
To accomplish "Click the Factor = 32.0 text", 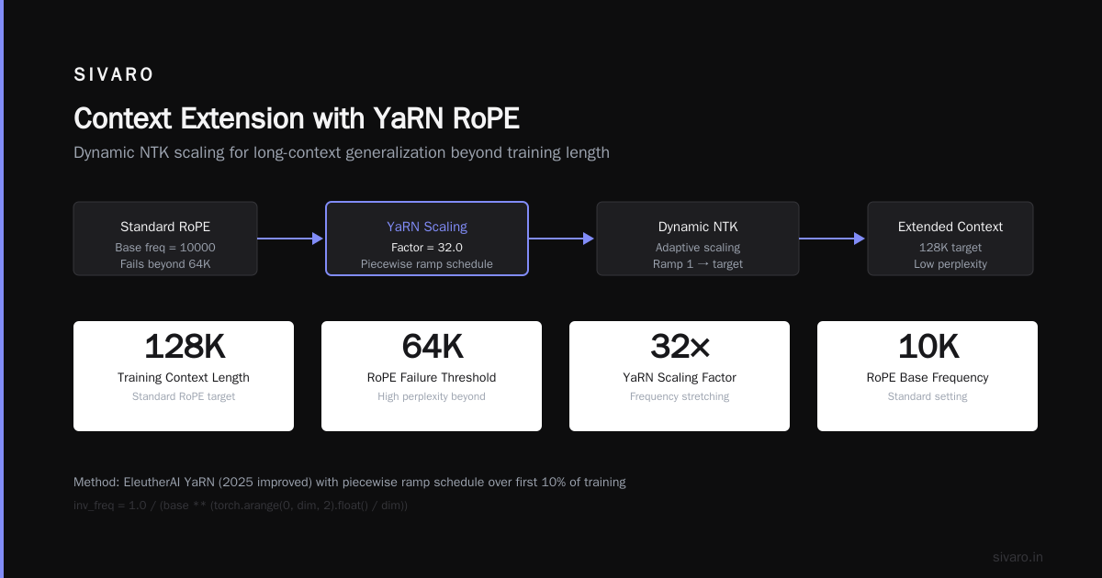I will click(x=427, y=247).
